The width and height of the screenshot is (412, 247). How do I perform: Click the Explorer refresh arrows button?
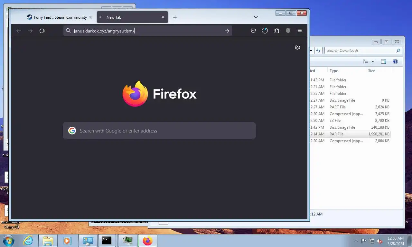coord(318,50)
